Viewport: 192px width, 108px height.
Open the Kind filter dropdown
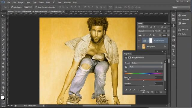pos(143,27)
